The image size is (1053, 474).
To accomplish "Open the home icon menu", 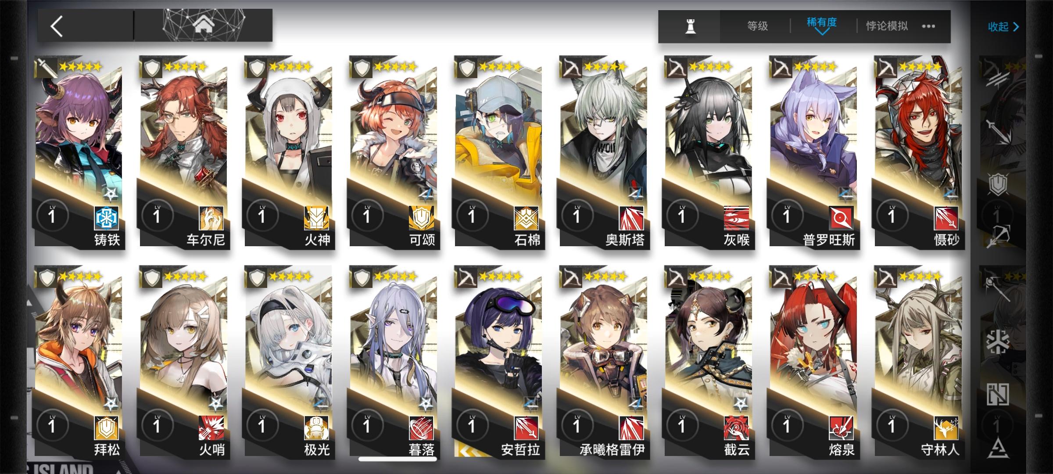I will [x=203, y=25].
